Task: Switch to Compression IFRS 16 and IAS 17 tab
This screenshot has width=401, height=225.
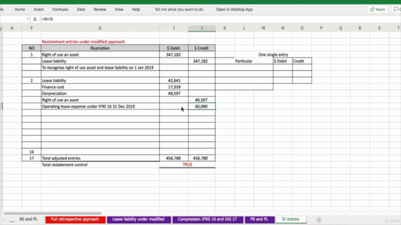Action: (207, 219)
